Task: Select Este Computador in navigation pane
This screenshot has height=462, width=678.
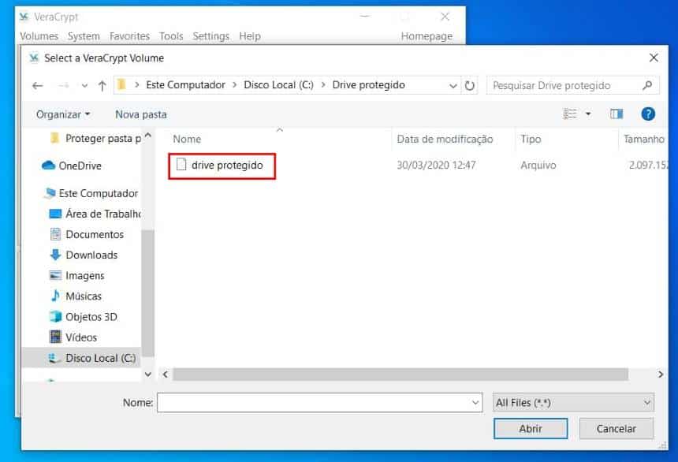Action: tap(91, 193)
